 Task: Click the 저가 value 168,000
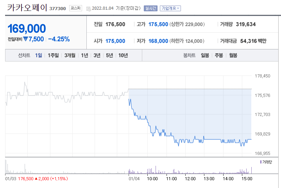(158, 41)
